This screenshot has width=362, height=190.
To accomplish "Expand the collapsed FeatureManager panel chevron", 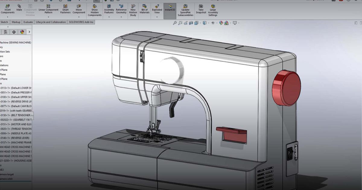I will coord(29,31).
